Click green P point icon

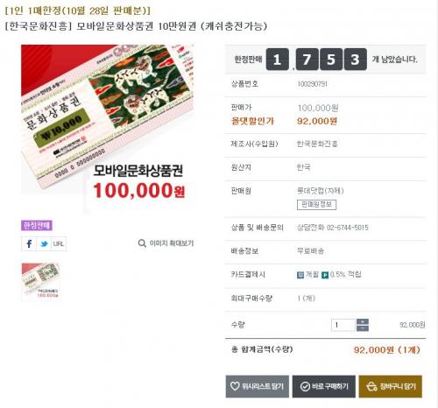coord(325,275)
